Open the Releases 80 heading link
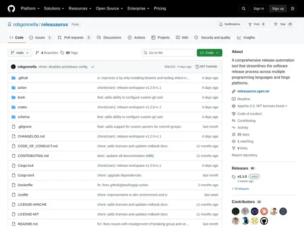 [243, 168]
